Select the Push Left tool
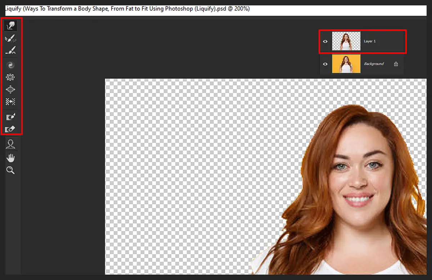Viewport: 432px width, 280px height. pyautogui.click(x=11, y=102)
